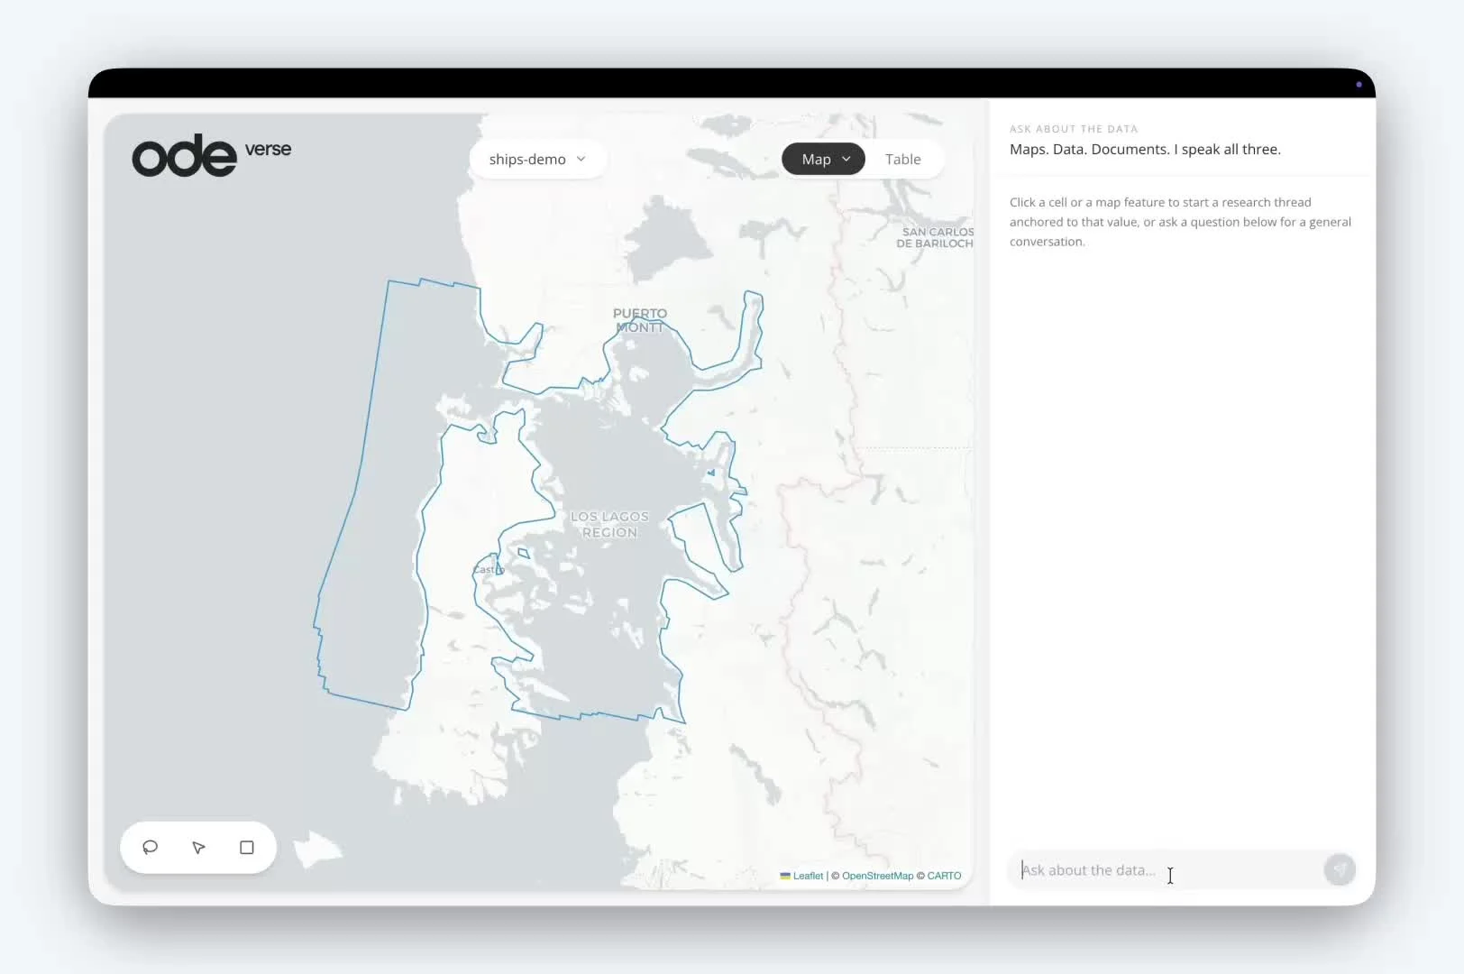This screenshot has height=974, width=1464.
Task: Expand the Map view chevron
Action: tap(846, 159)
